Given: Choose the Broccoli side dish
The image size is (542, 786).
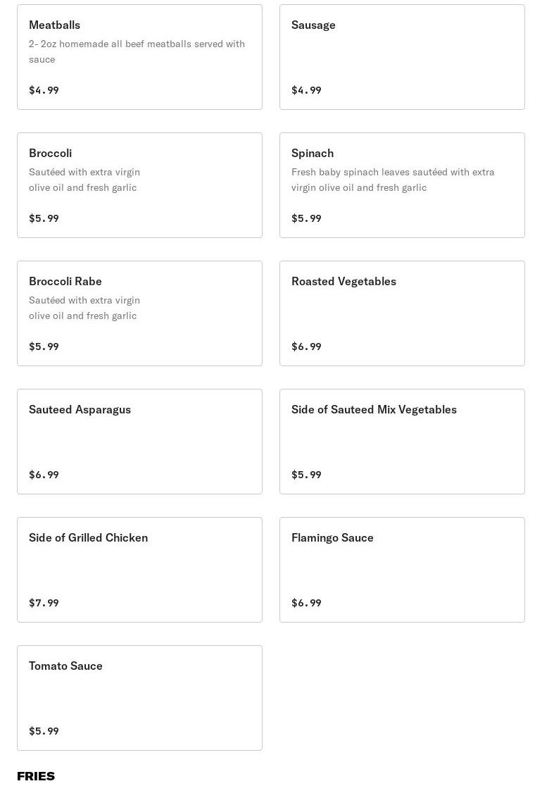Looking at the screenshot, I should (x=51, y=154).
